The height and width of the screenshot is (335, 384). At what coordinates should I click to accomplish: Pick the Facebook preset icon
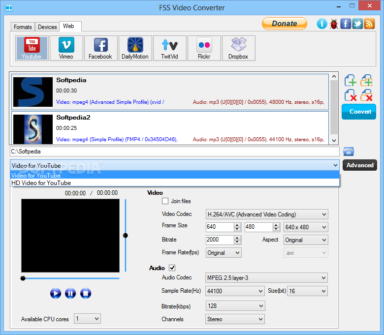100,48
